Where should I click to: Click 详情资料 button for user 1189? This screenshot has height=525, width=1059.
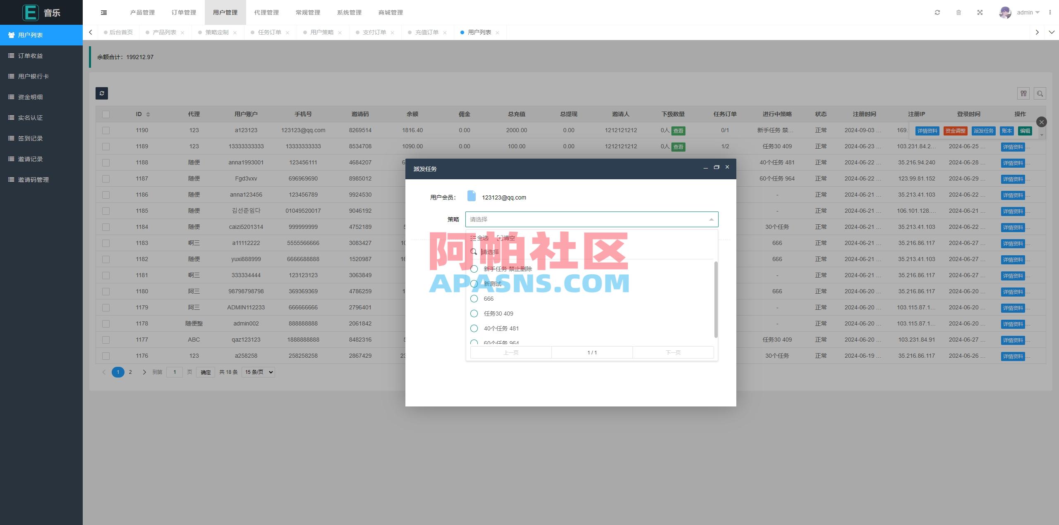[x=1013, y=147]
